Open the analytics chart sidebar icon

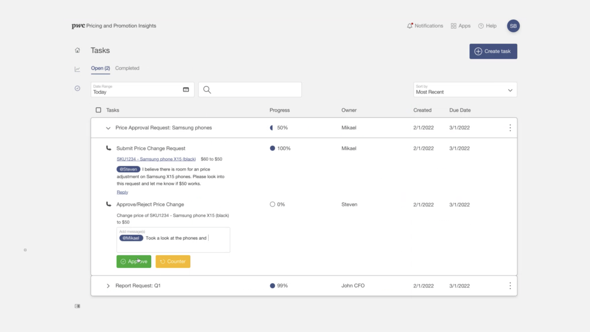pos(77,69)
